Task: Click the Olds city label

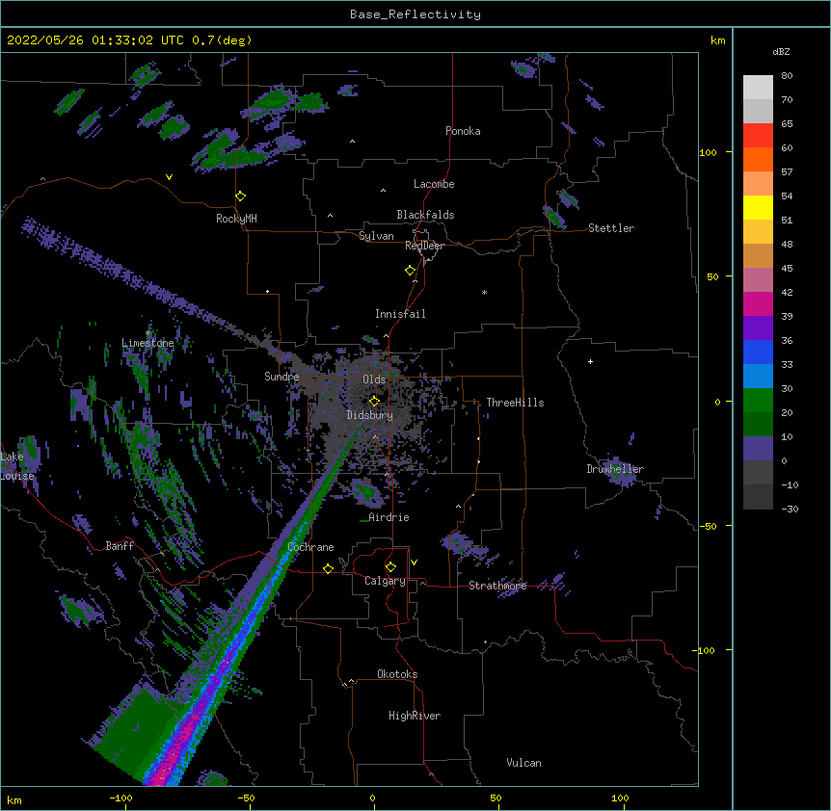Action: click(374, 379)
